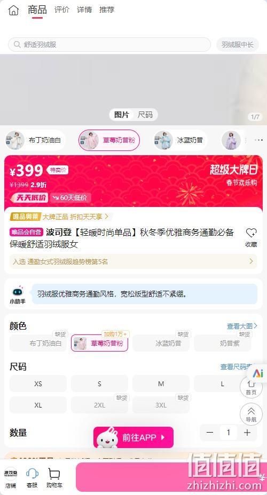Switch to the 详情 tab
The image size is (267, 495).
[x=84, y=10]
